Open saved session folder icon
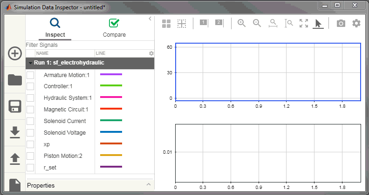369x195 pixels. coord(15,80)
